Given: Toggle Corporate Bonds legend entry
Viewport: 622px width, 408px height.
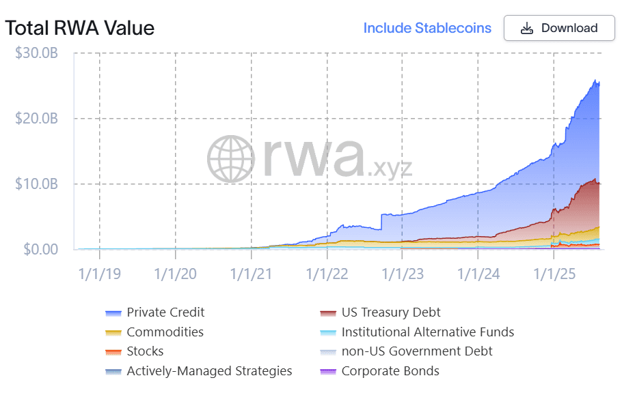Looking at the screenshot, I should click(390, 371).
